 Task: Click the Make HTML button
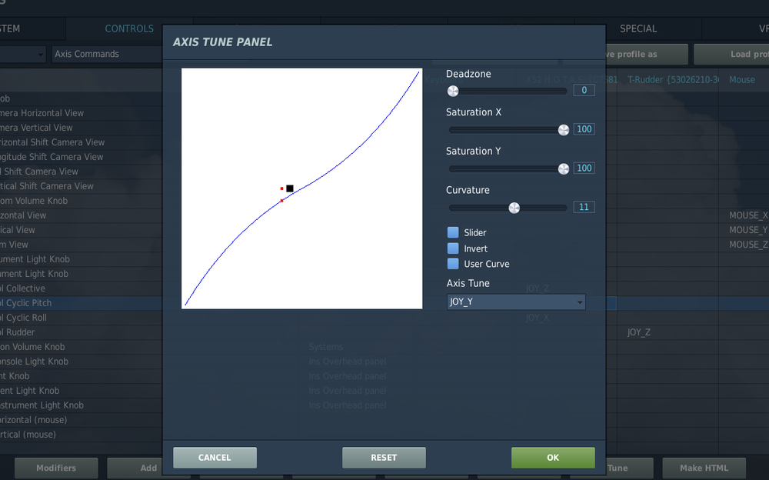704,468
